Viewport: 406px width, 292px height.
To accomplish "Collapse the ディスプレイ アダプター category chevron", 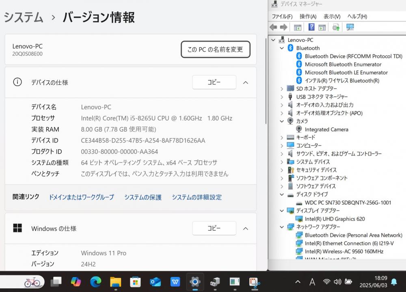I will (282, 211).
